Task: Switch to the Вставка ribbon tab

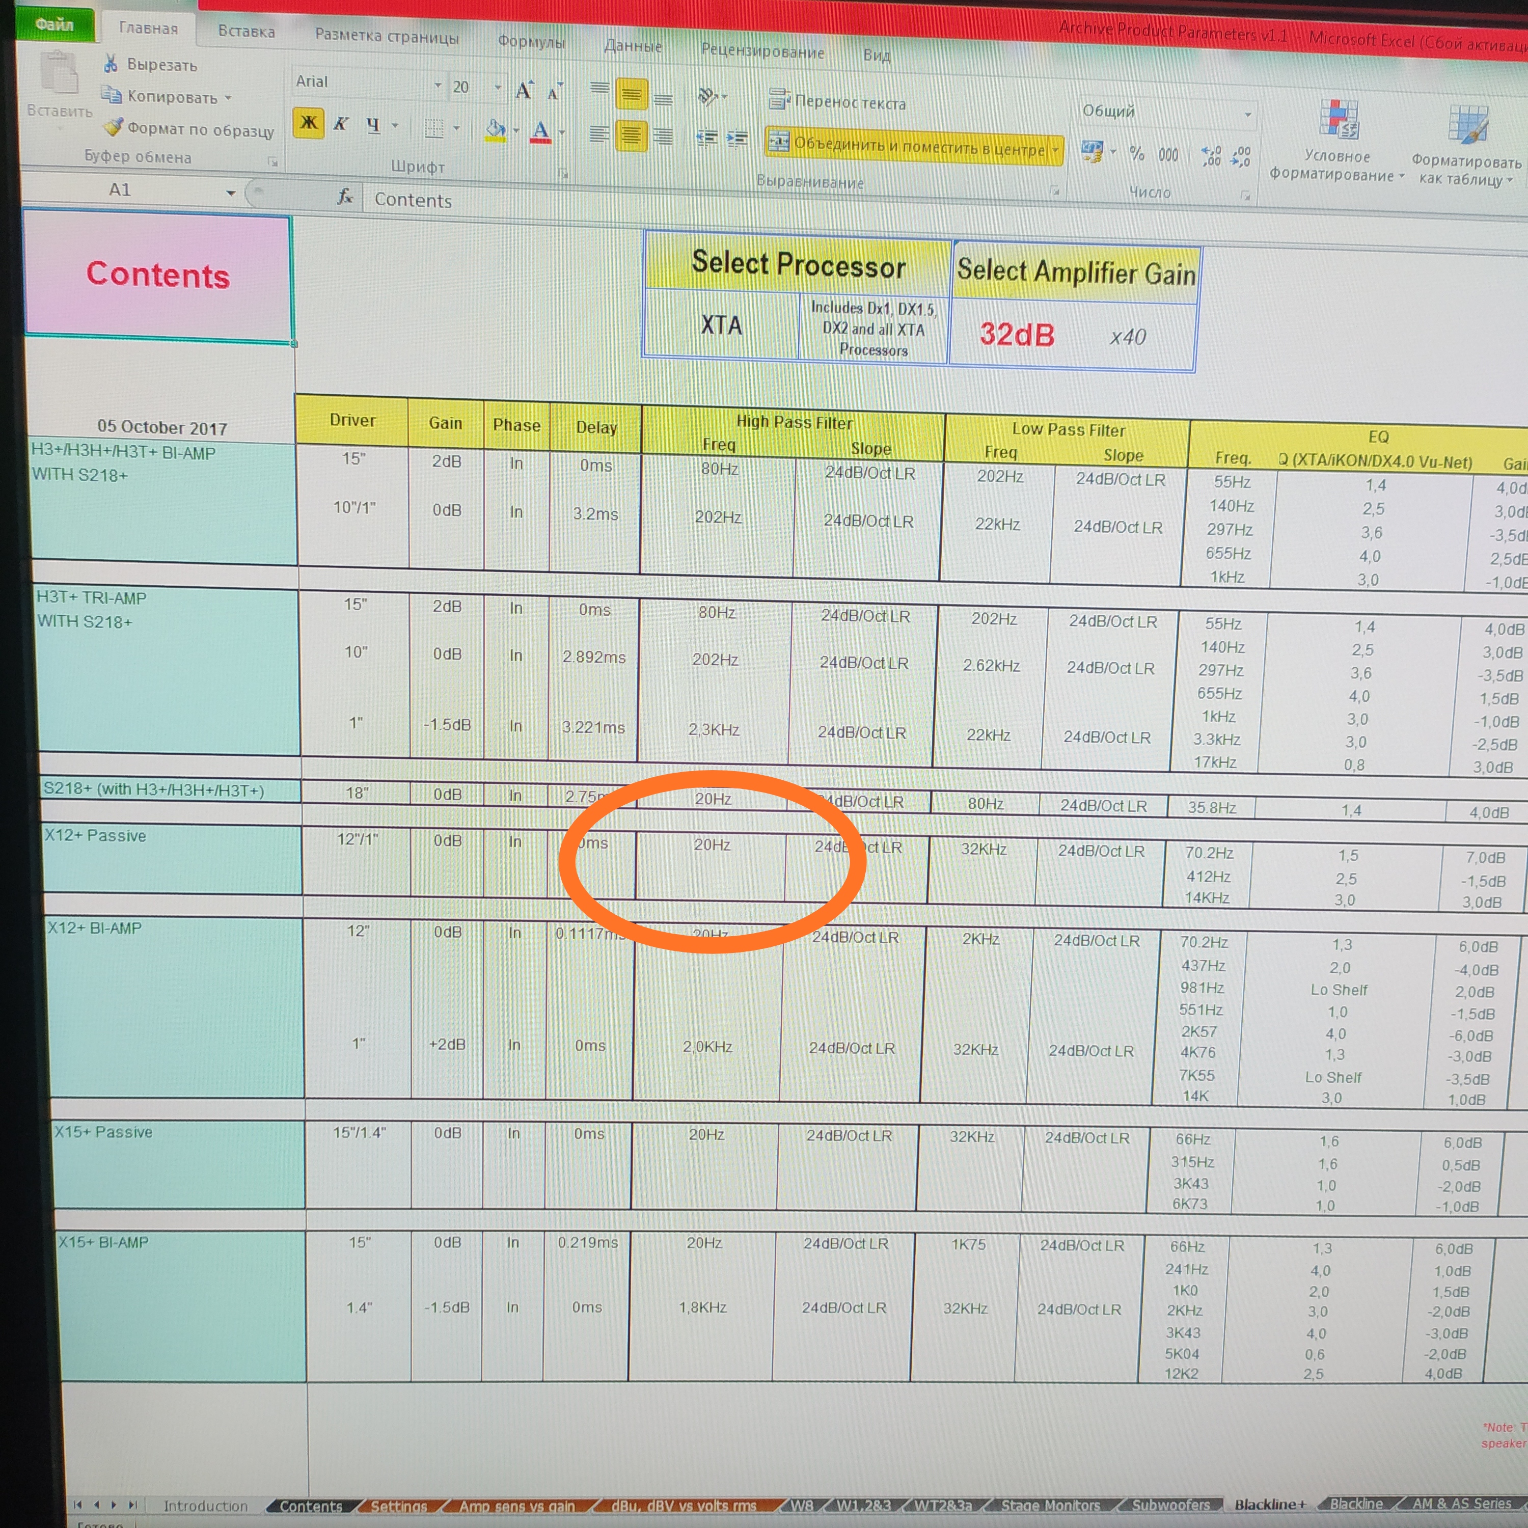Action: (x=247, y=31)
